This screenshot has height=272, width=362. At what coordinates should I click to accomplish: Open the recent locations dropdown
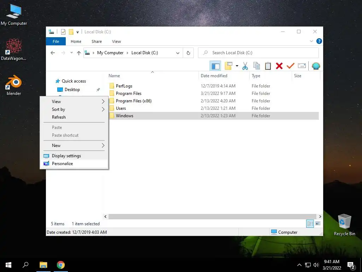click(x=71, y=53)
